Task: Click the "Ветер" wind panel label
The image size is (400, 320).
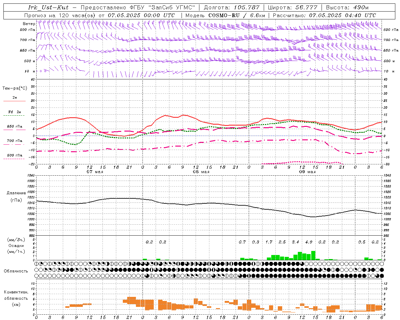Action: [29, 24]
